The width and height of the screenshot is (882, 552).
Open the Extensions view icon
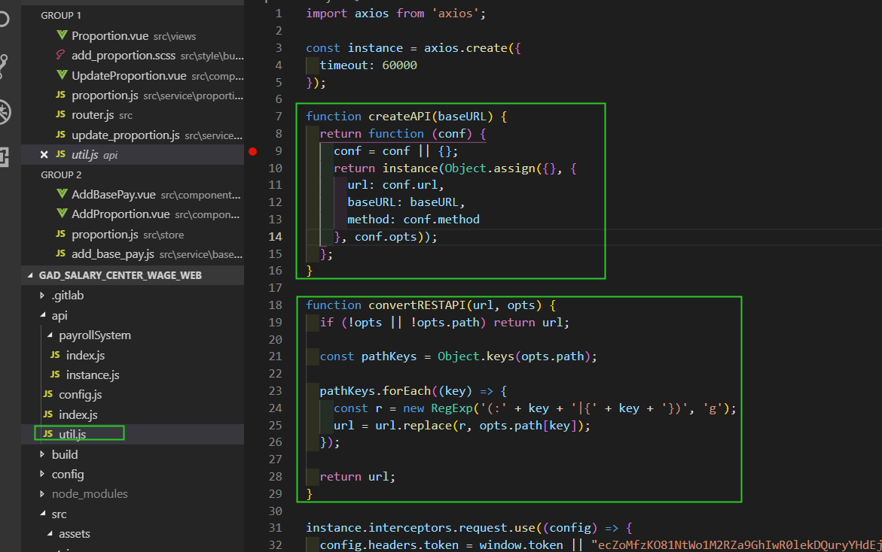point(3,156)
